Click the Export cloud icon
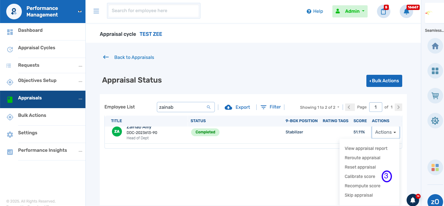Viewport: 444px width, 206px height. (229, 107)
